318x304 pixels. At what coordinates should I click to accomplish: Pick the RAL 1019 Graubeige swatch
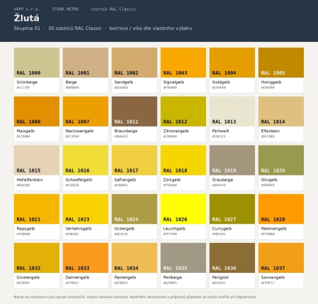click(232, 168)
